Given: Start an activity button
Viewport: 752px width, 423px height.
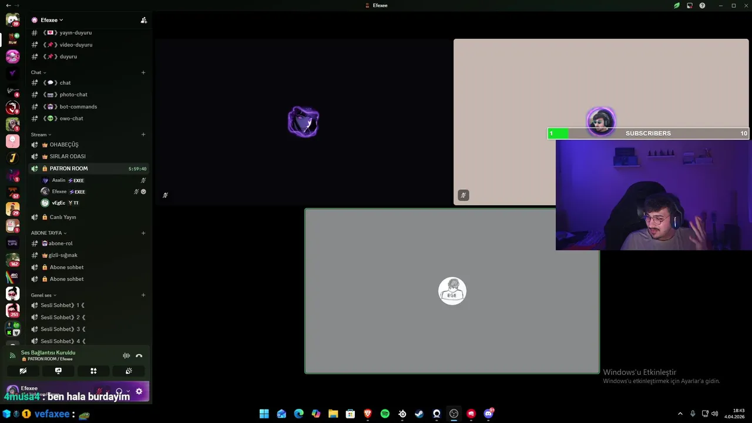Looking at the screenshot, I should (x=93, y=371).
